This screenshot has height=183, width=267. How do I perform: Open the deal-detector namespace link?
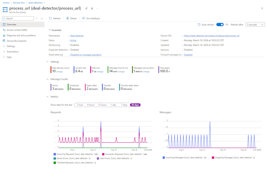pyautogui.click(x=77, y=36)
